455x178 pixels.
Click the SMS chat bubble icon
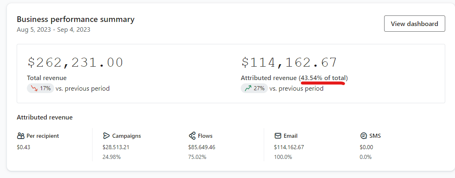pyautogui.click(x=363, y=136)
